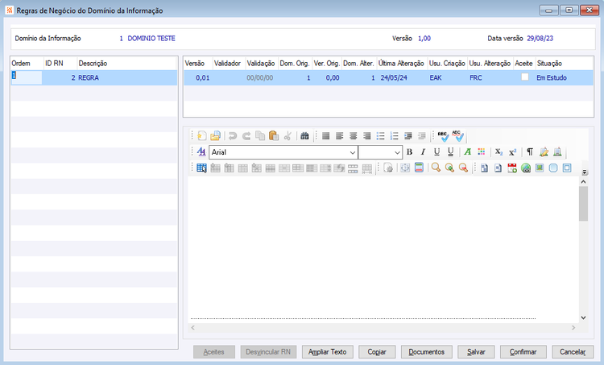Click the Copy icon in editor toolbar
This screenshot has width=604, height=365.
260,135
